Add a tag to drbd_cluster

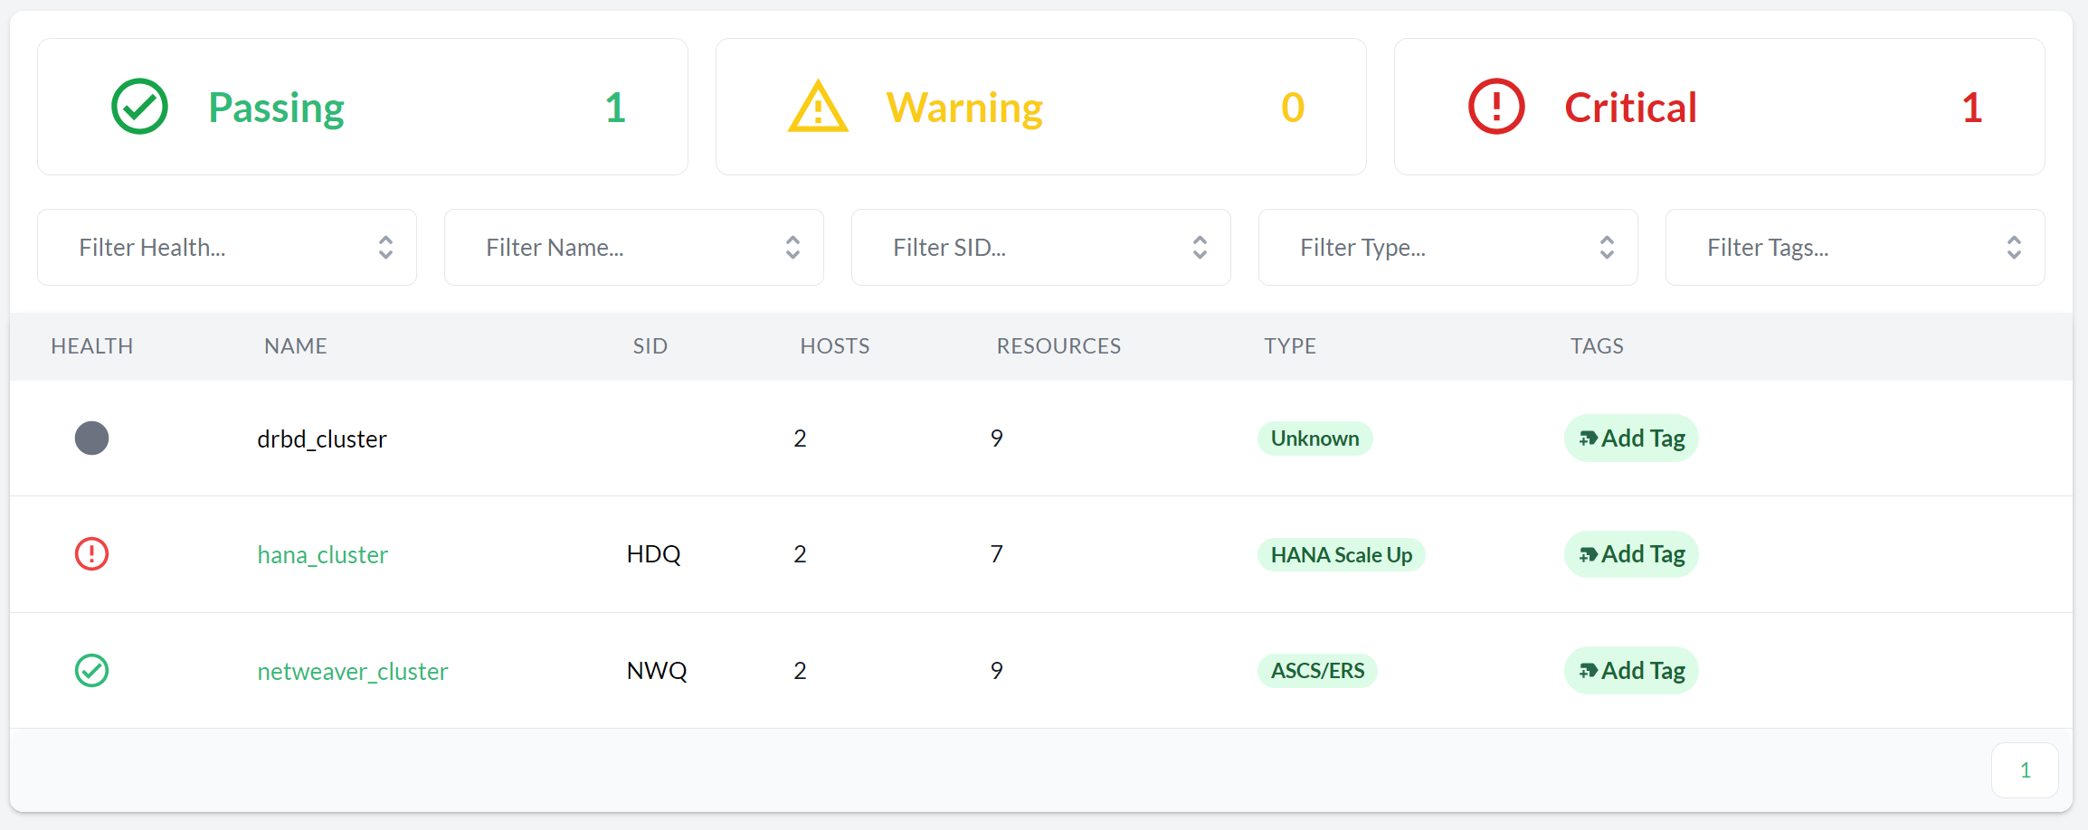click(x=1631, y=439)
